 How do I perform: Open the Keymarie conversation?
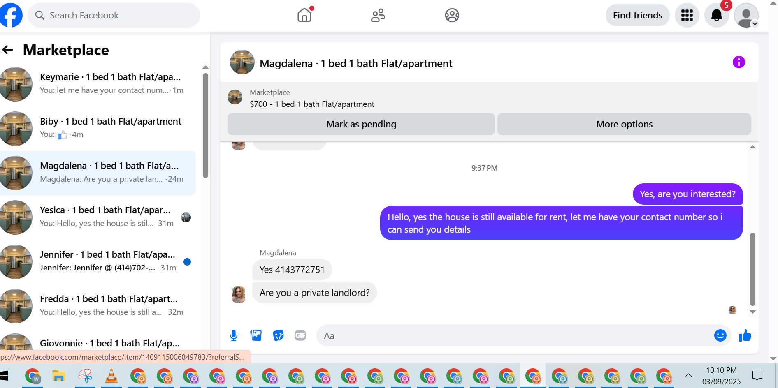(x=98, y=84)
